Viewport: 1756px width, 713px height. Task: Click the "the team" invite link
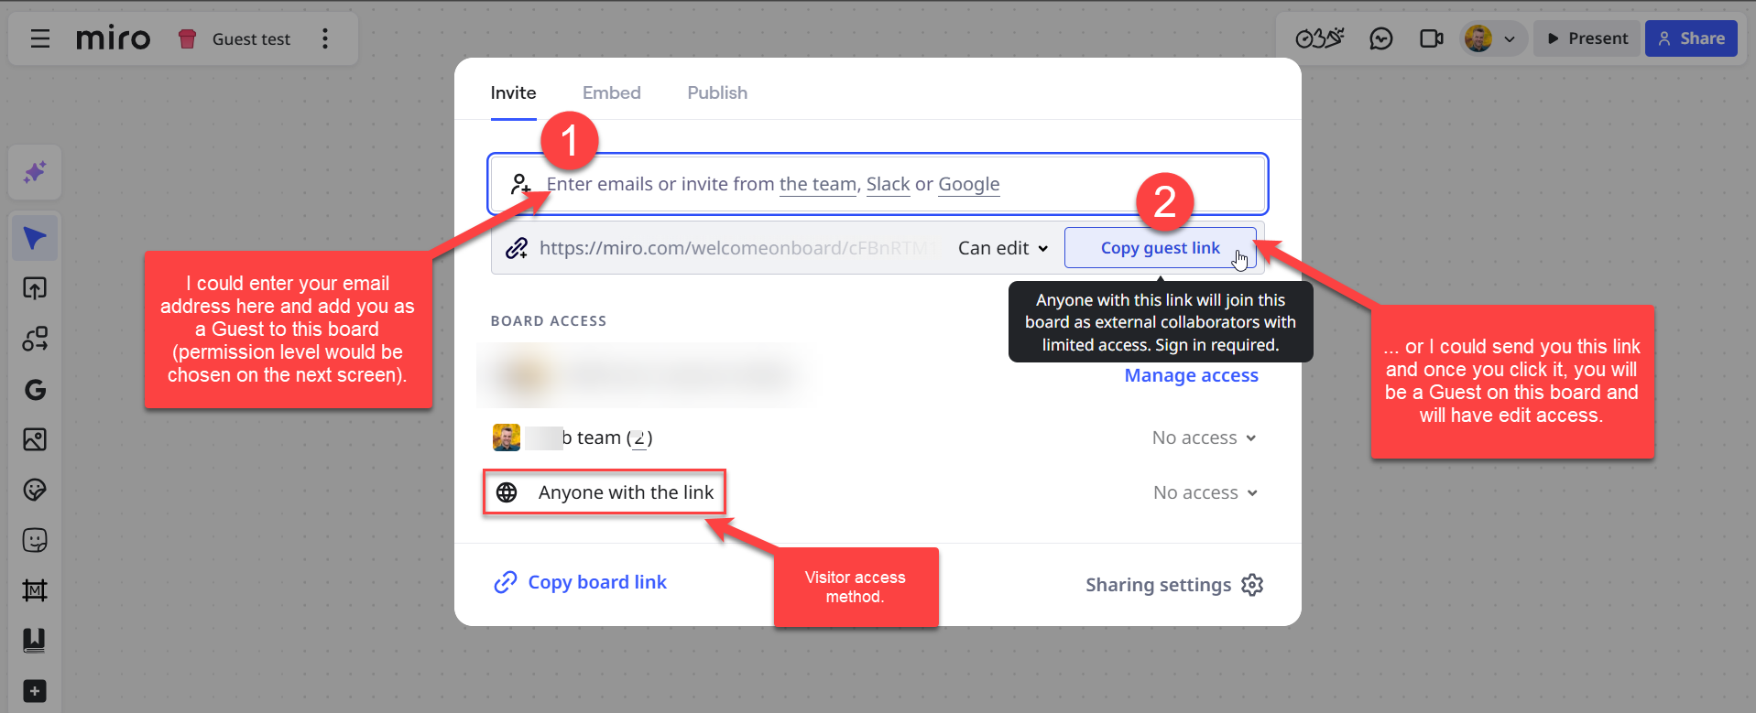click(818, 184)
